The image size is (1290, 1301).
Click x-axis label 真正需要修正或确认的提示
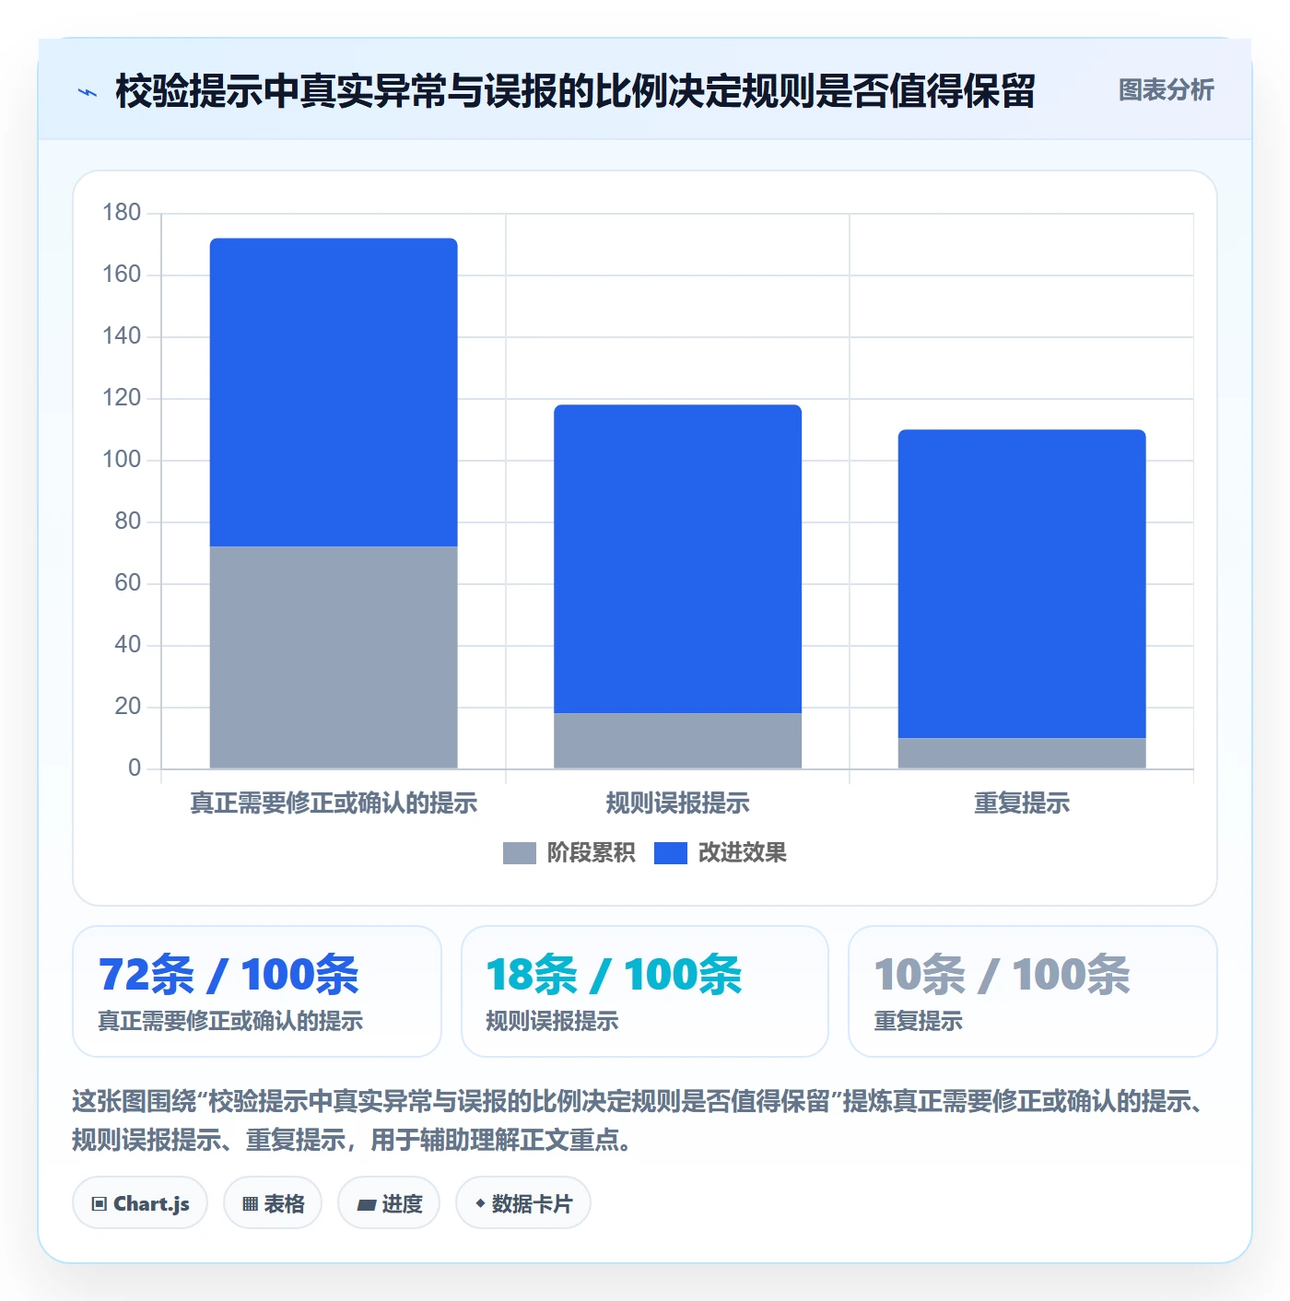(334, 803)
